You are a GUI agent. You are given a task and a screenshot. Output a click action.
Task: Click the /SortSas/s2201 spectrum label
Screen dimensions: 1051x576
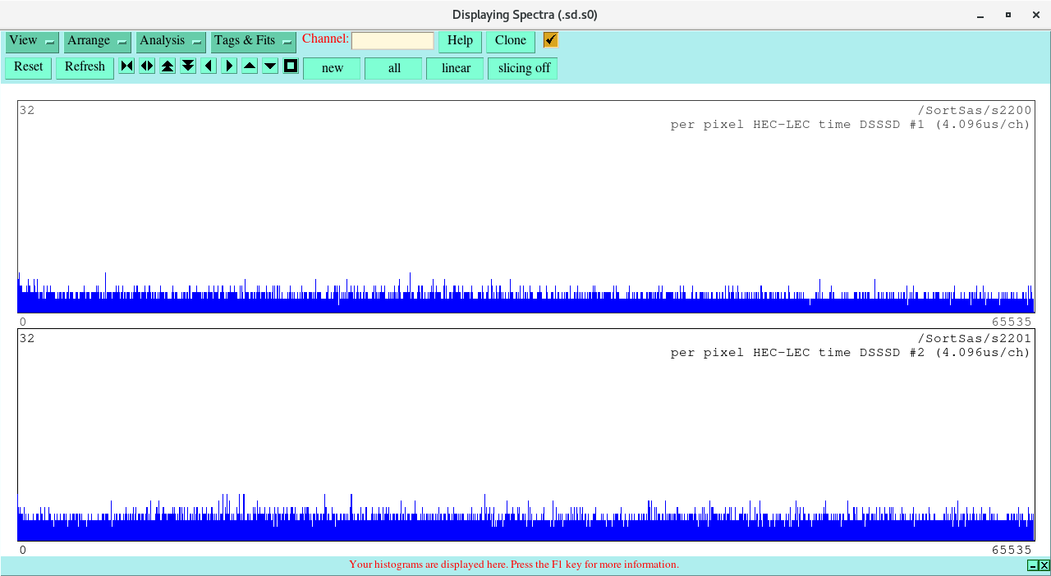(x=975, y=338)
